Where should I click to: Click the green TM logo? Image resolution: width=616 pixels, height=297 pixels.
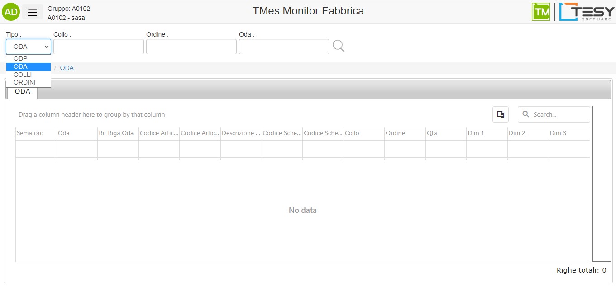click(x=541, y=12)
